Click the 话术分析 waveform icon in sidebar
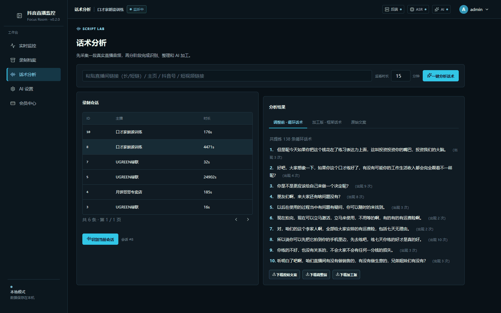This screenshot has height=313, width=501. coord(13,74)
